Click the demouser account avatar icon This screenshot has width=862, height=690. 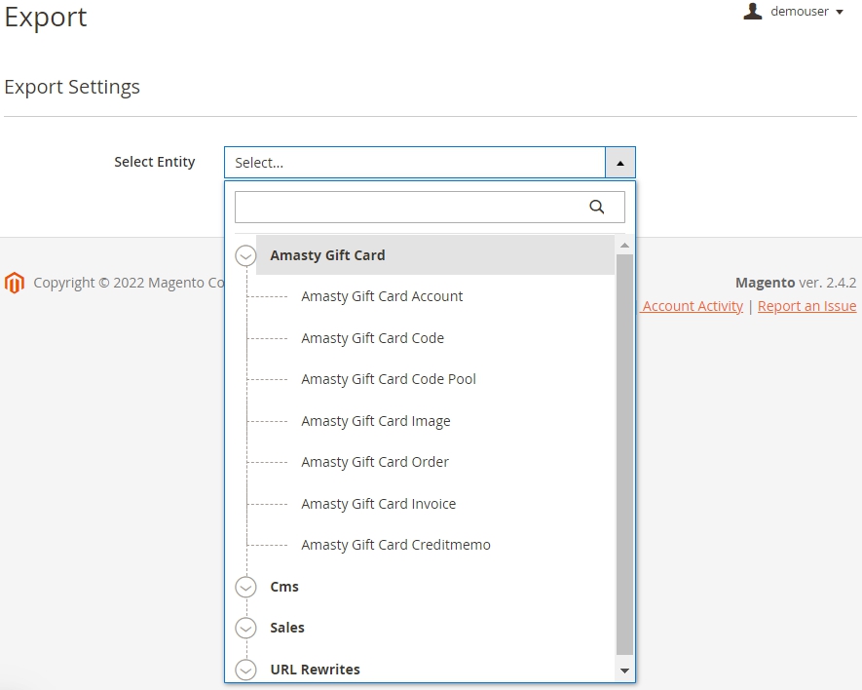coord(753,11)
